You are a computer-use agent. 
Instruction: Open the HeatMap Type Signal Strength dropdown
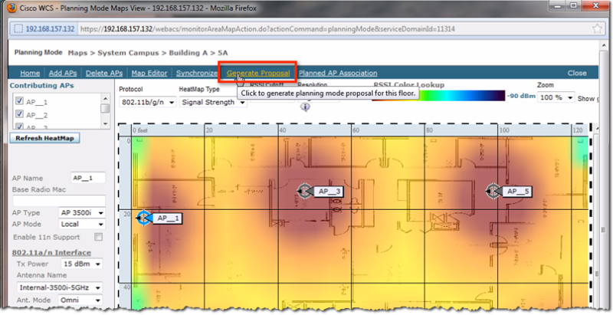point(213,103)
